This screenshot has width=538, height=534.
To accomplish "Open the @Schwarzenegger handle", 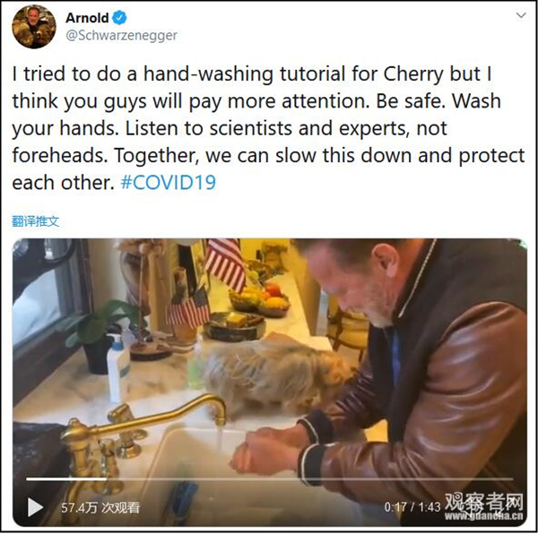I will point(121,35).
